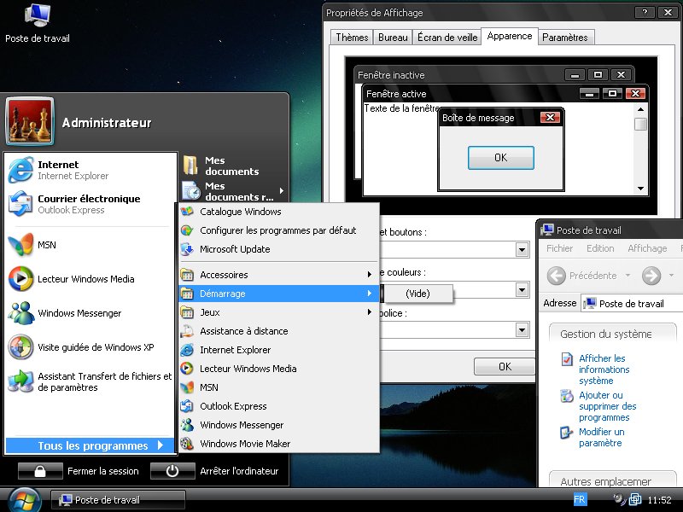Screen dimensions: 683x512
Task: Switch to the Écran de veille tab
Action: coord(447,38)
